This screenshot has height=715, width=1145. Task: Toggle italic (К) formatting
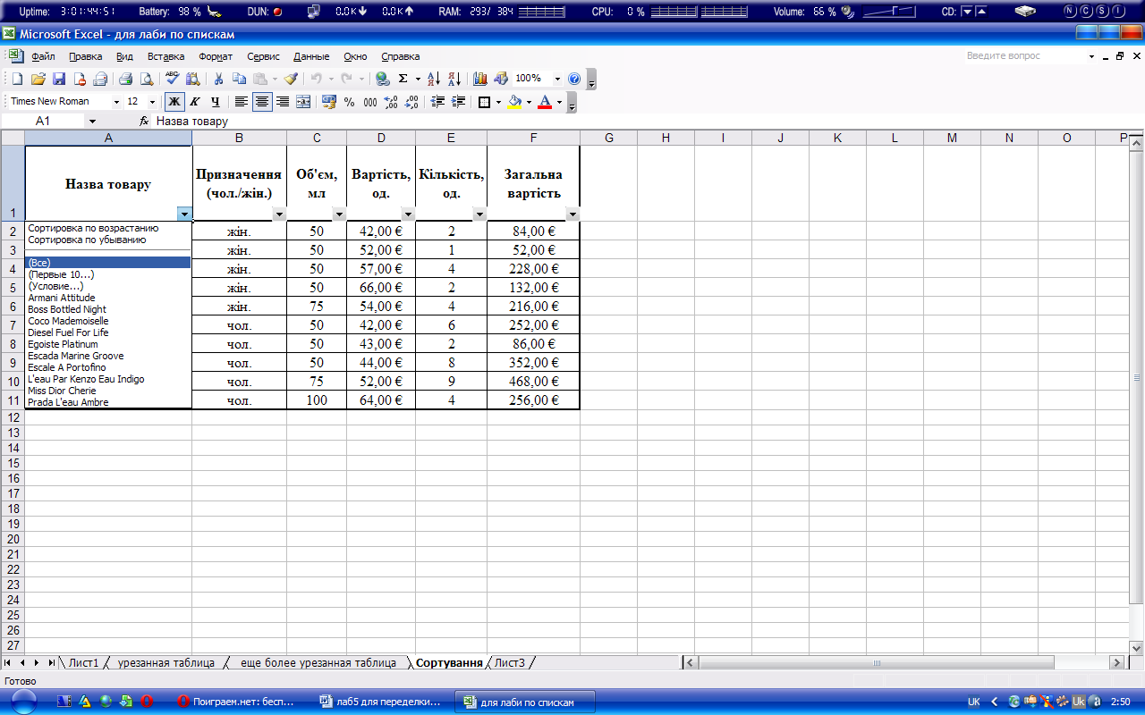click(x=194, y=102)
